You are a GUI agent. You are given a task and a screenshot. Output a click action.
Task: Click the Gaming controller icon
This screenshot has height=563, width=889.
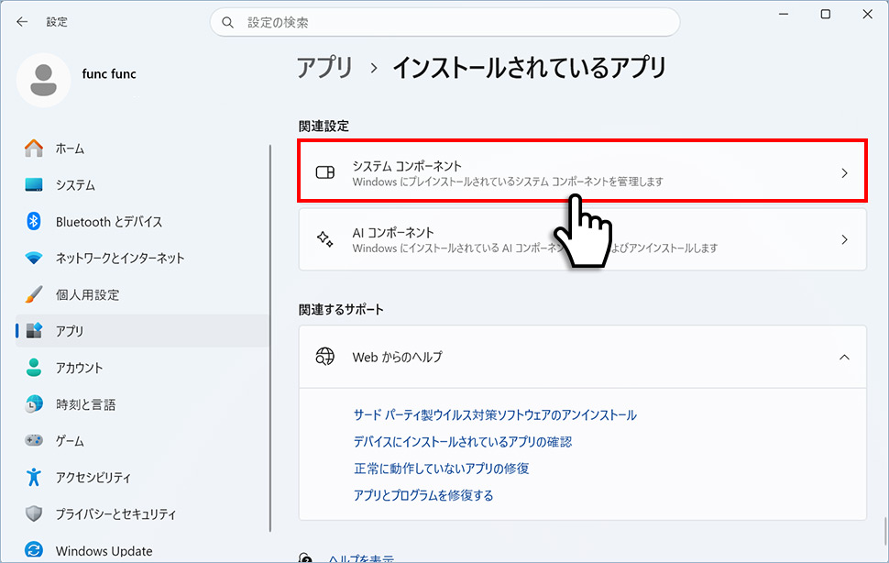click(x=34, y=440)
